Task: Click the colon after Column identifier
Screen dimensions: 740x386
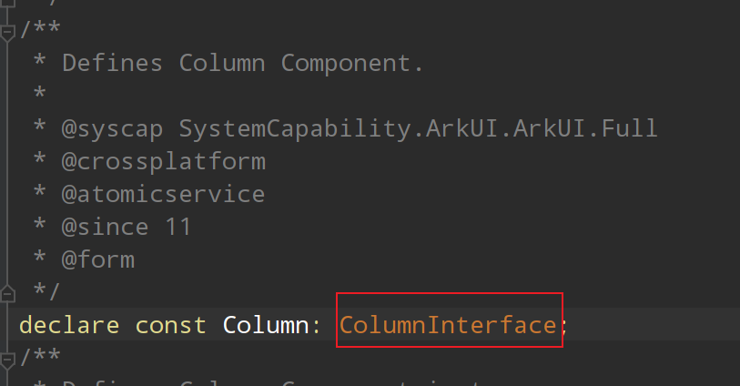Action: point(316,325)
